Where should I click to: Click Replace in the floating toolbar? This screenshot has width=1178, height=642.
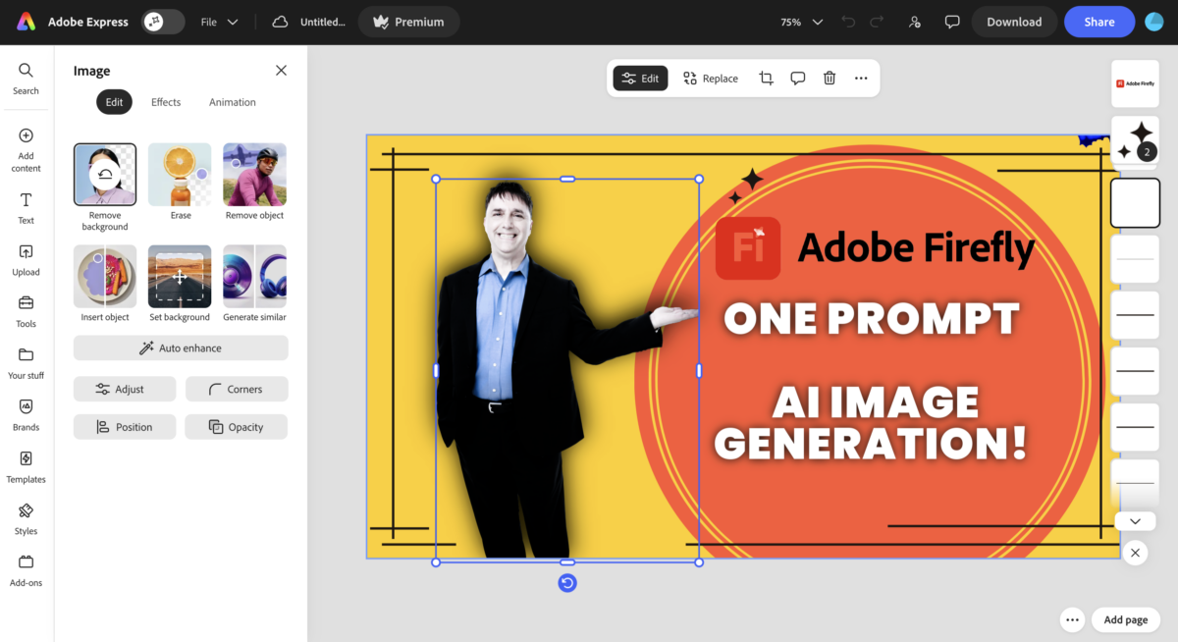pyautogui.click(x=710, y=79)
